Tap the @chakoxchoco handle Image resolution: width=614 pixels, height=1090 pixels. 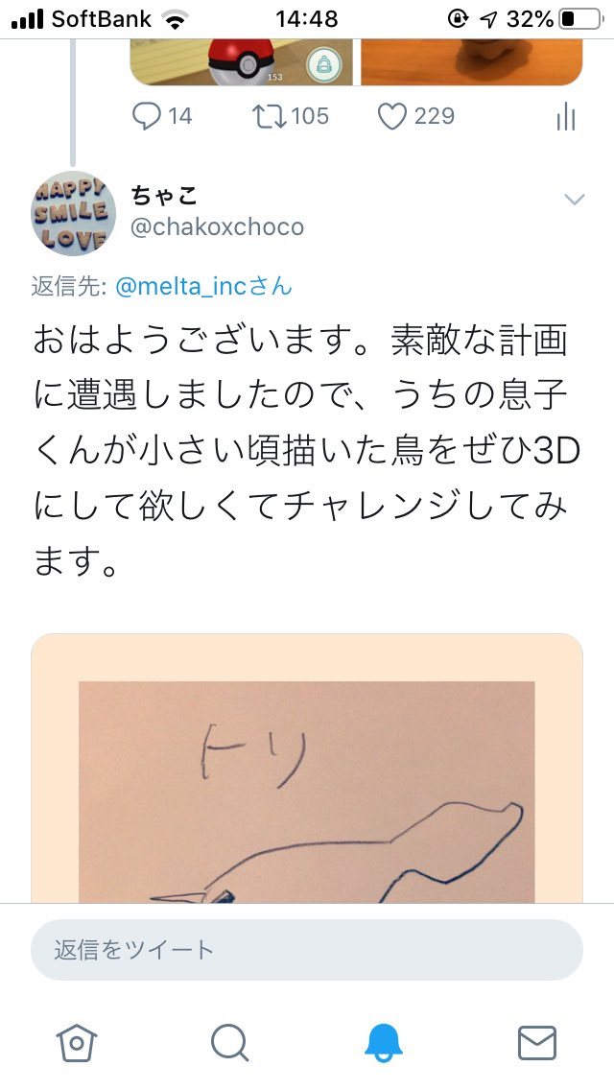click(x=217, y=226)
